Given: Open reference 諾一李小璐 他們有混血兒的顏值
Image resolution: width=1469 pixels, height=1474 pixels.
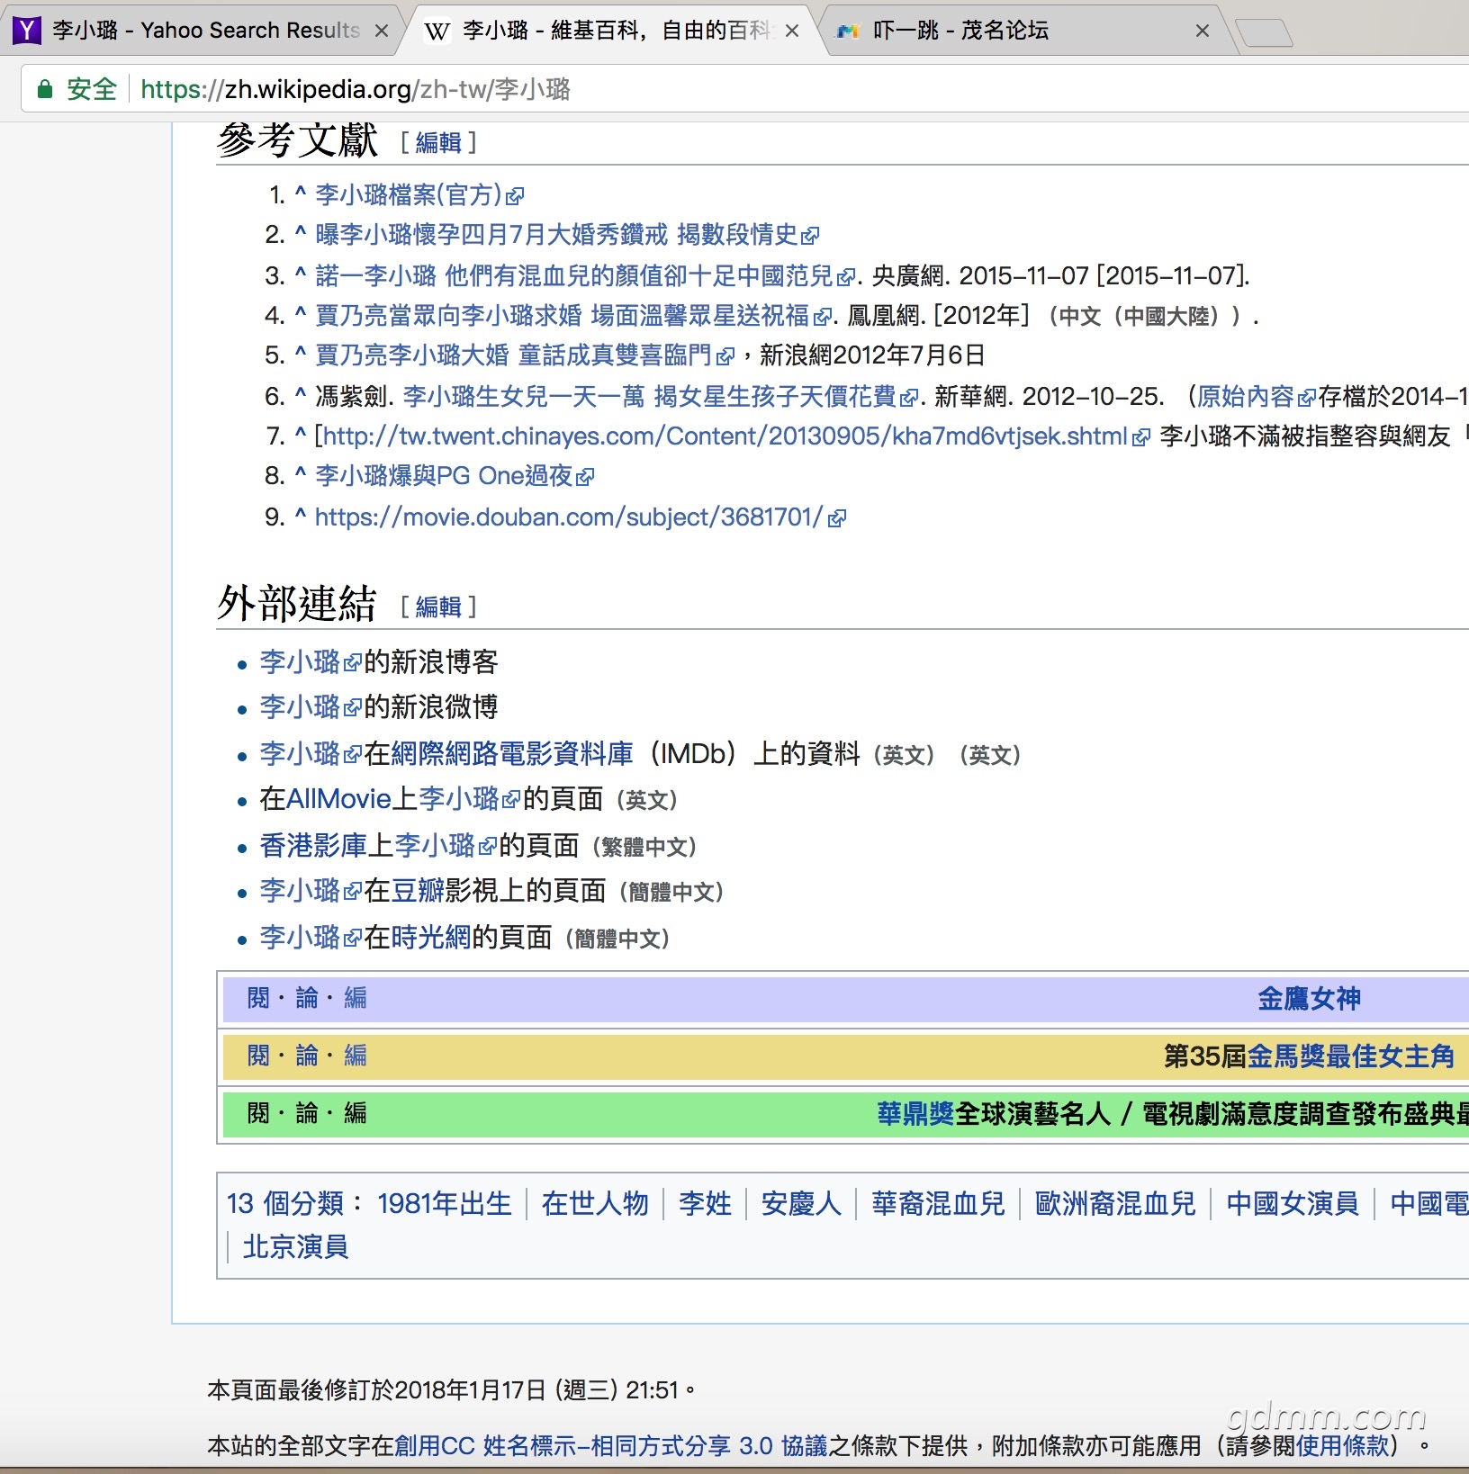Looking at the screenshot, I should (x=585, y=275).
